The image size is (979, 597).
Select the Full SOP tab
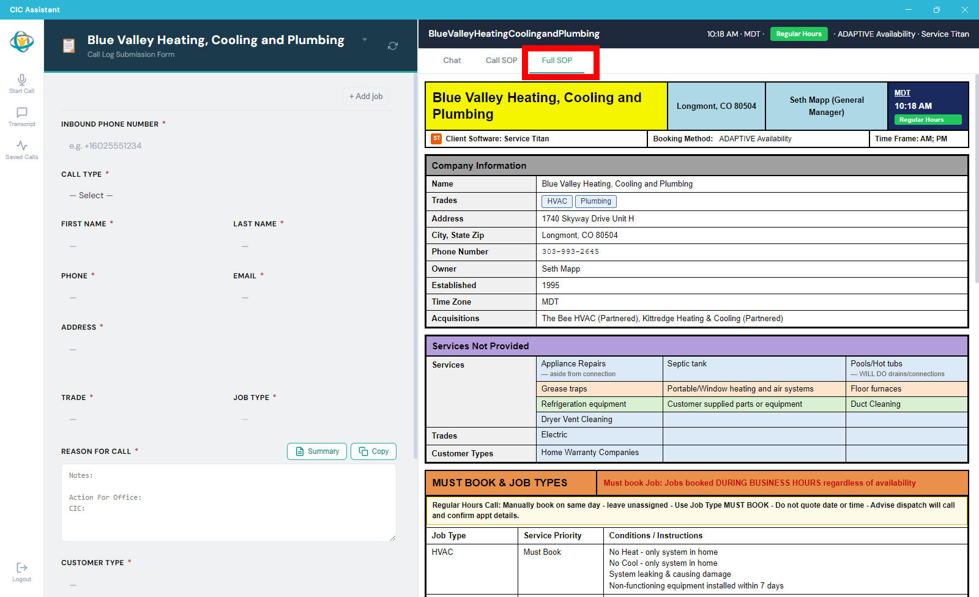557,61
